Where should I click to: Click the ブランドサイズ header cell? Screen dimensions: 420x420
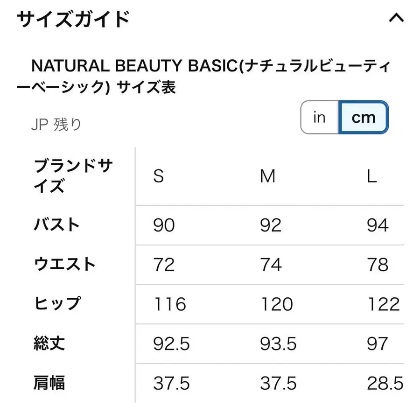click(x=72, y=176)
